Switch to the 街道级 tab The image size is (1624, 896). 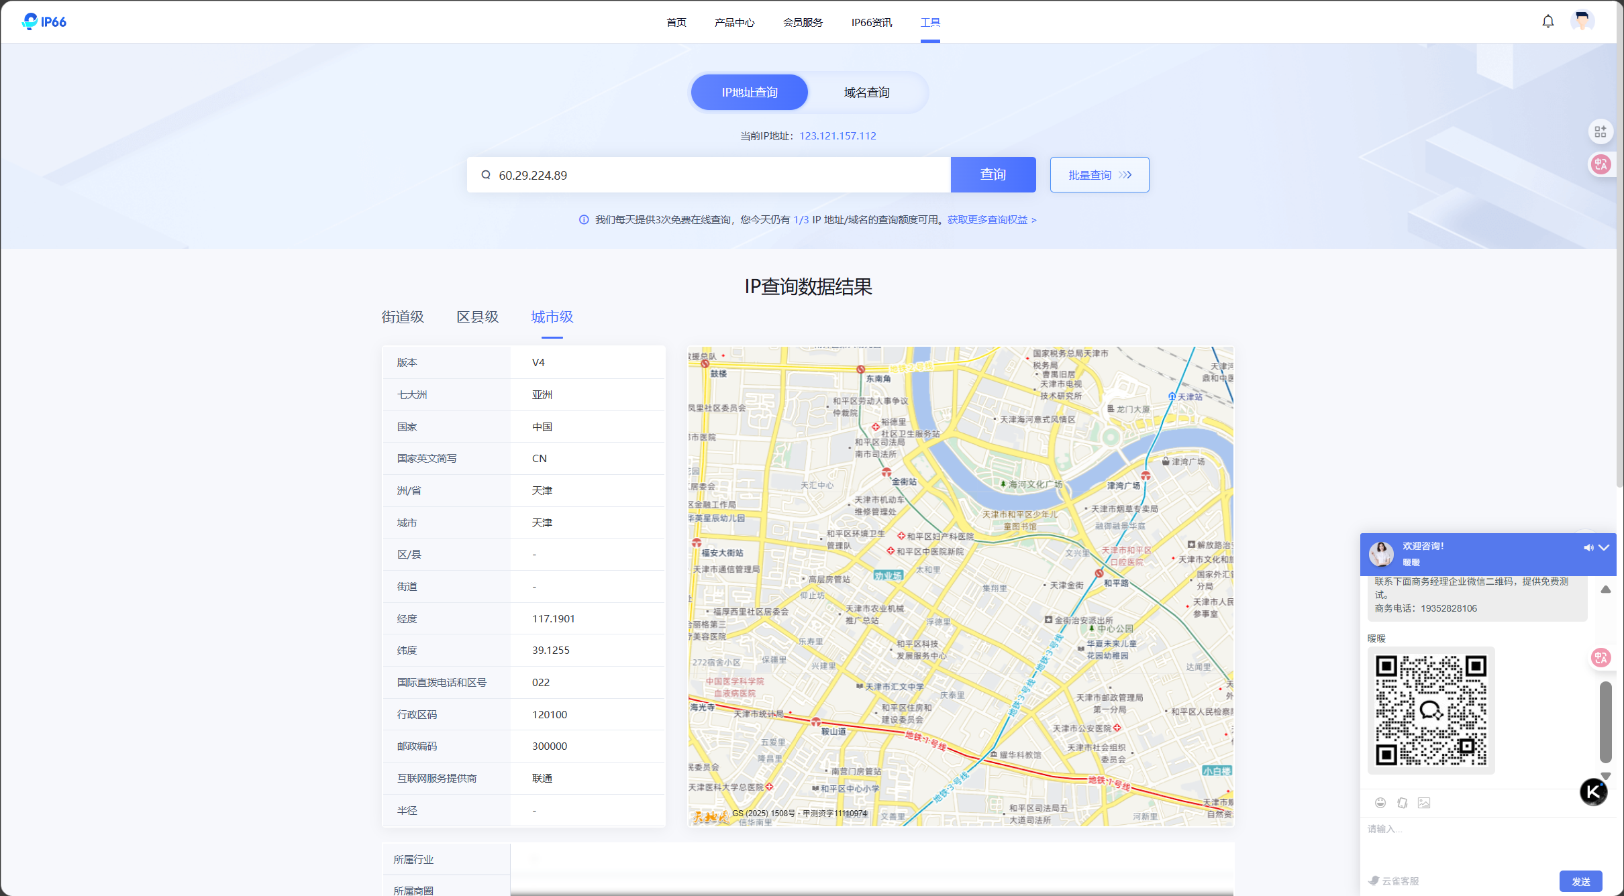coord(403,317)
